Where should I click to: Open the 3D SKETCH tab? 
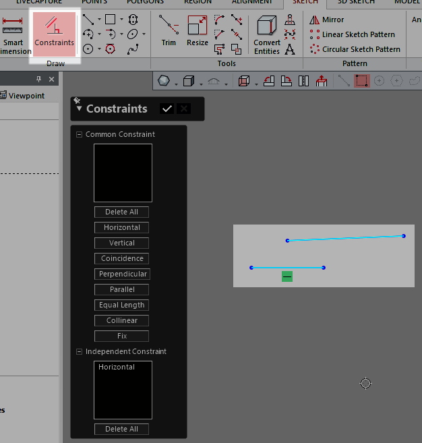(356, 2)
